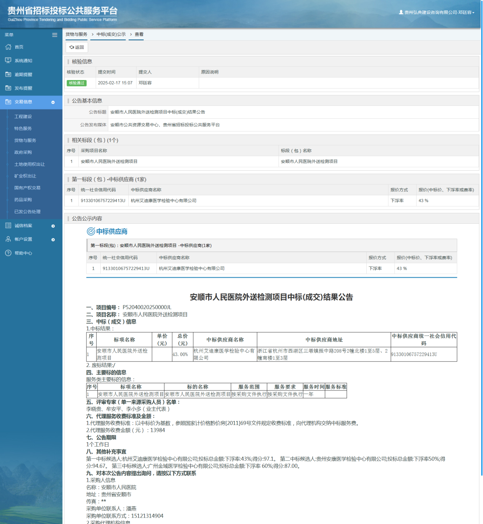Click contact phone 15121314904 line

(x=125, y=516)
